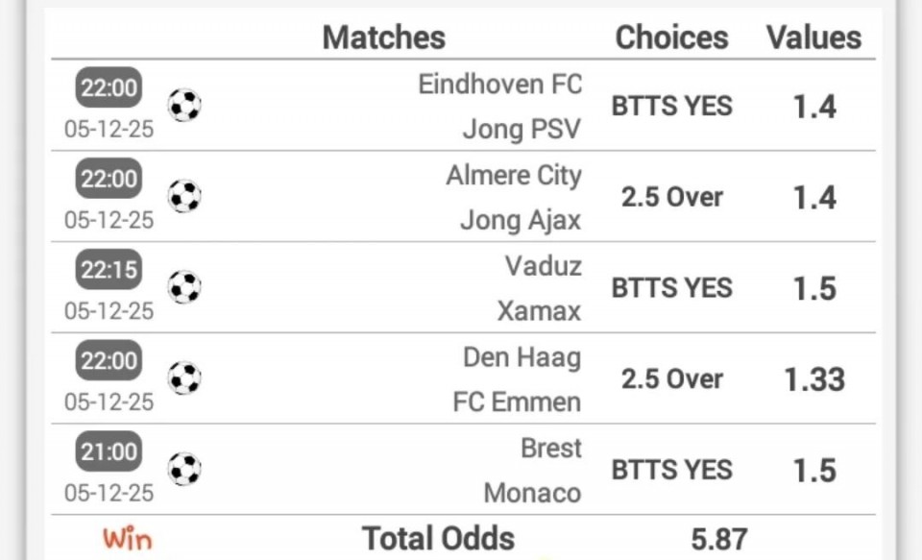922x560 pixels.
Task: Select the Values column header
Action: tap(813, 37)
